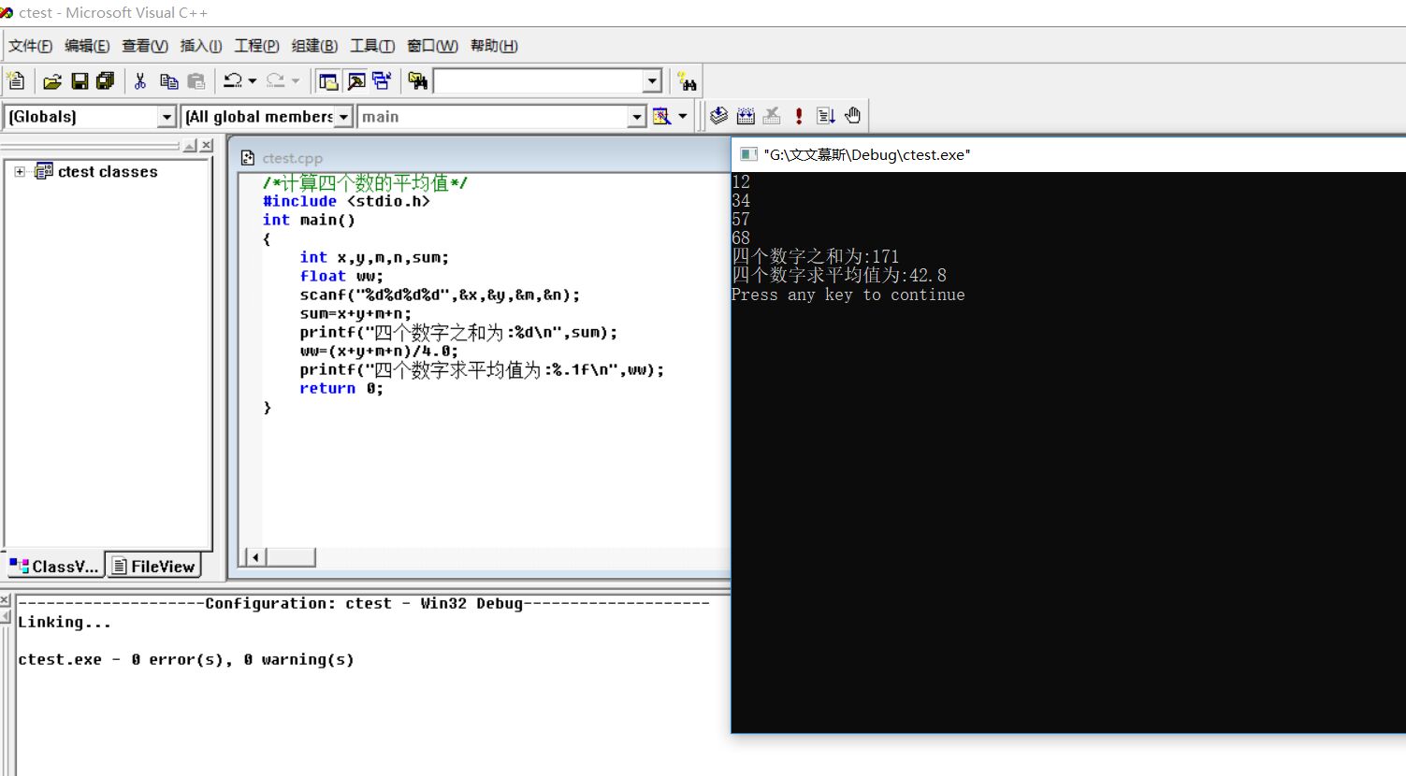Create a new text file

click(16, 81)
